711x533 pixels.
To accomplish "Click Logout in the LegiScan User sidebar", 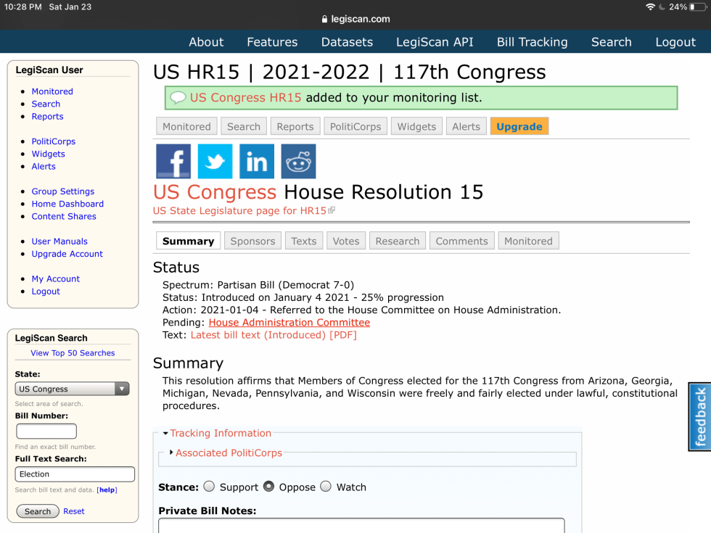I will coord(45,292).
